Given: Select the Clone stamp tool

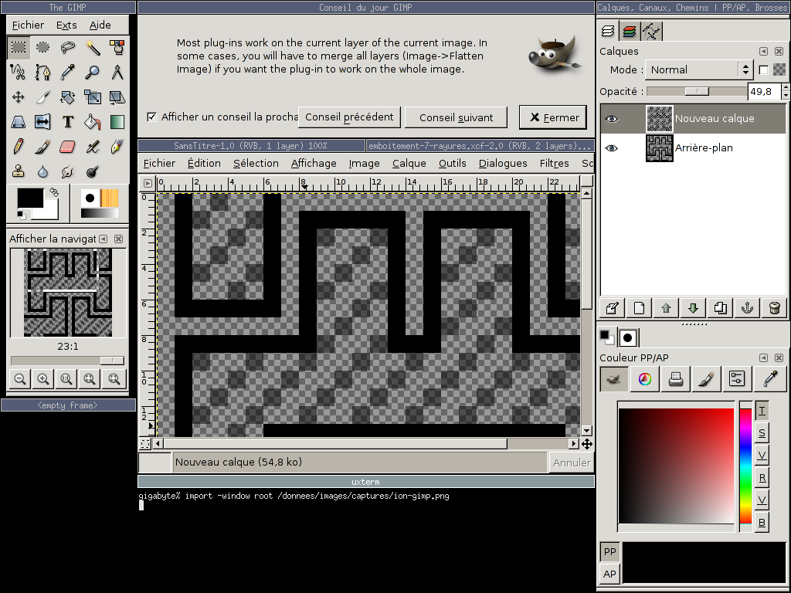Looking at the screenshot, I should [x=19, y=171].
